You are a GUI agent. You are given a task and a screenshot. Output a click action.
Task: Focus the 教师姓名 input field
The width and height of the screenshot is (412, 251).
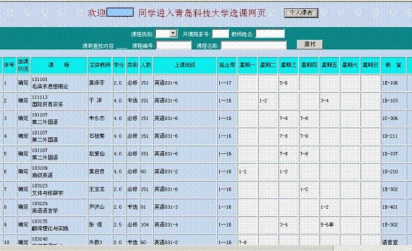tap(270, 33)
